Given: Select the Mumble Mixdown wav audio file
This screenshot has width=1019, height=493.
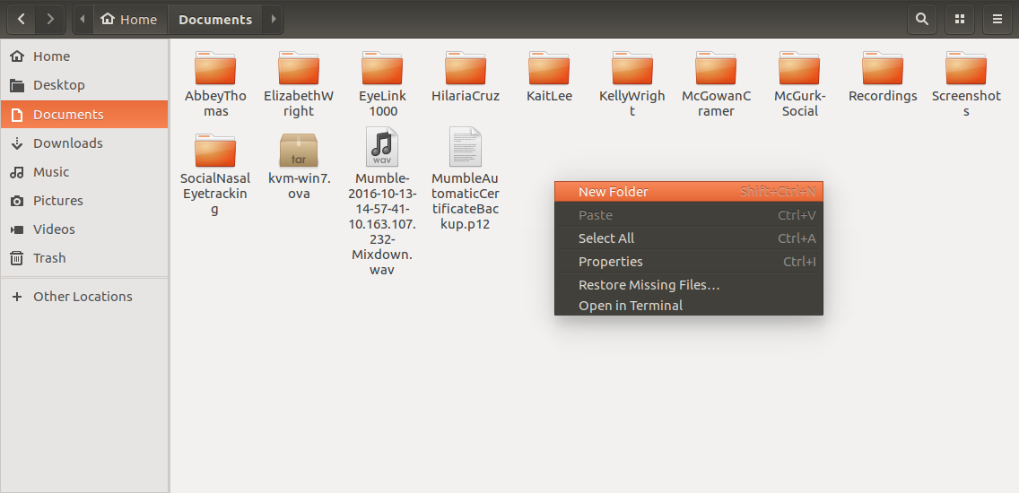Looking at the screenshot, I should coord(382,148).
